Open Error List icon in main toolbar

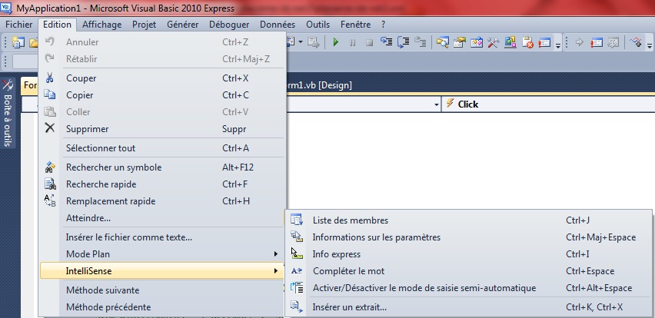544,42
